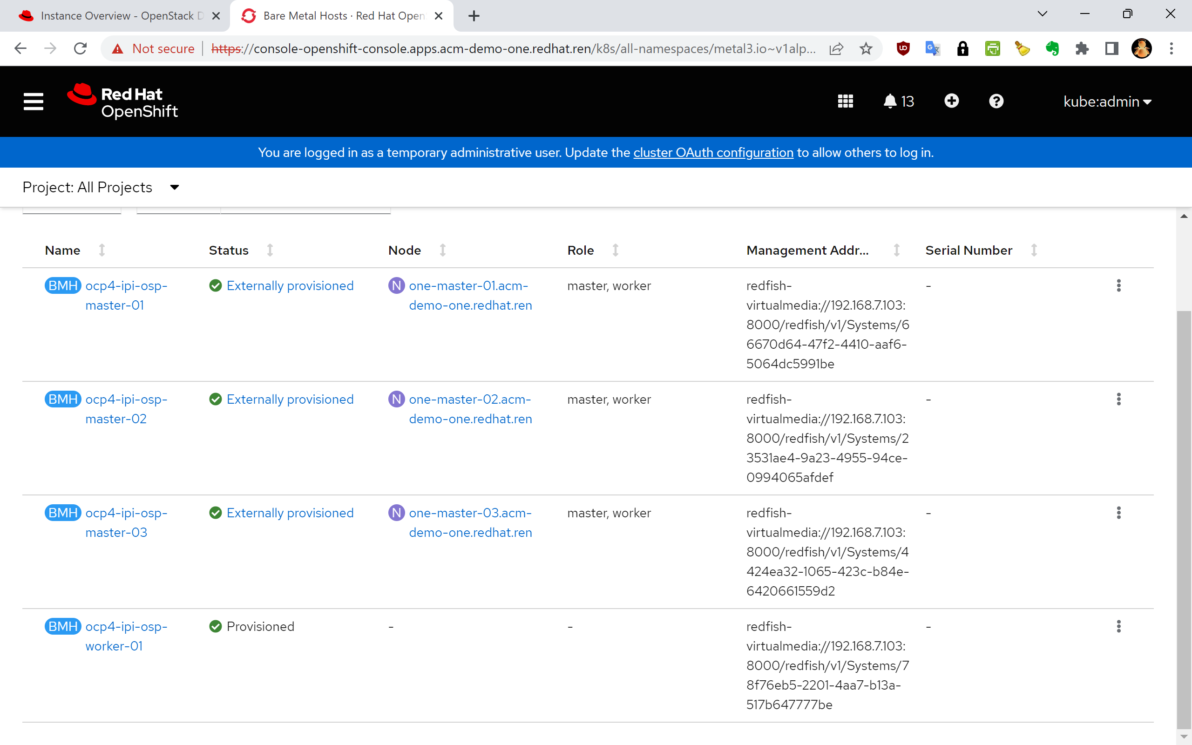
Task: Open cluster OAuth configuration link
Action: 713,153
